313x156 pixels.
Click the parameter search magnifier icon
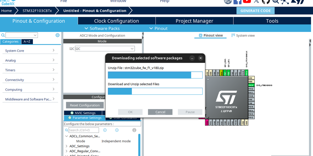[x=66, y=130]
